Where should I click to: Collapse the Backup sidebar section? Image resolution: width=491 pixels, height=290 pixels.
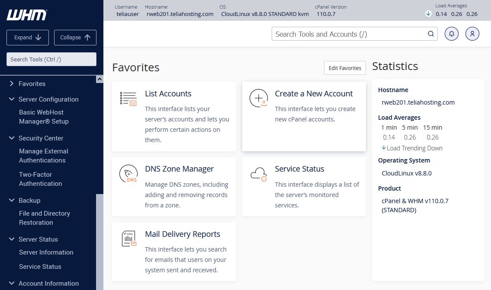pos(12,200)
